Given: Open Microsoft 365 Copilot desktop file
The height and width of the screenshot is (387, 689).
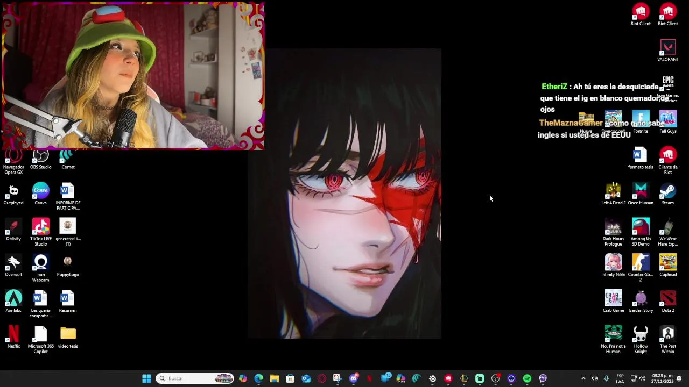Looking at the screenshot, I should point(40,340).
